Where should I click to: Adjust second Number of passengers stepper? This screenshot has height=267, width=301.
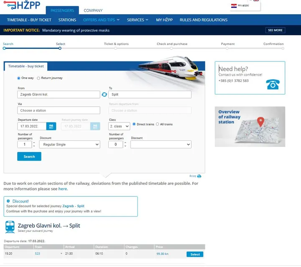coord(125,144)
